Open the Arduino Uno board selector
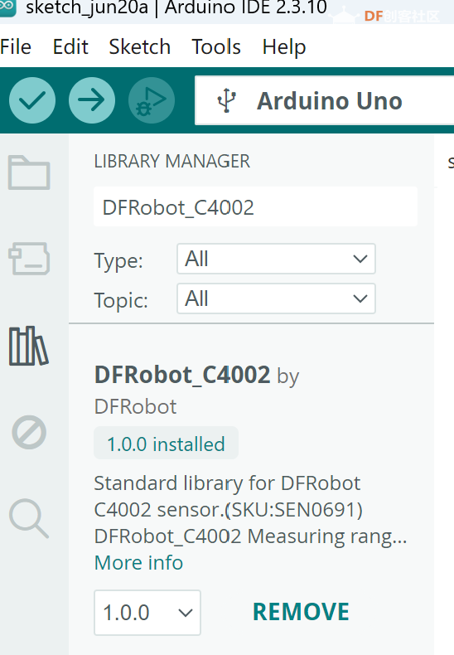454x655 pixels. 324,100
